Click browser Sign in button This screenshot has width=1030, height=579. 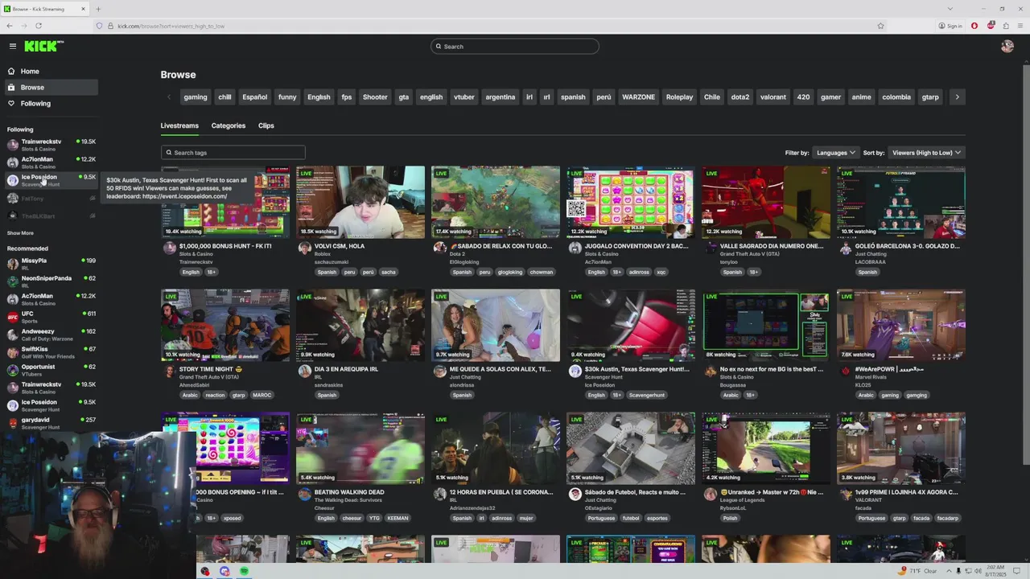[950, 26]
